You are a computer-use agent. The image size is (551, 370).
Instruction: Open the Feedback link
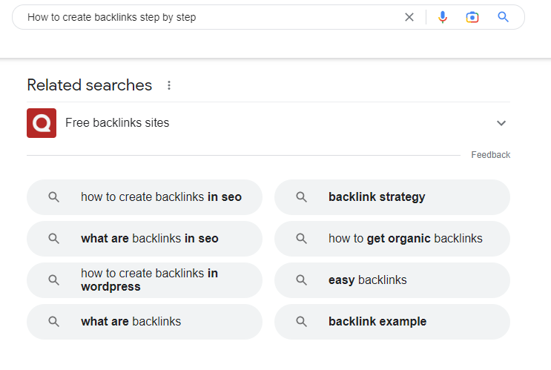(x=490, y=155)
